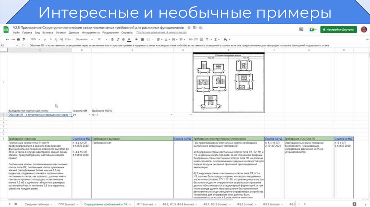
Task: Collapse the toolbar with chevron
Action: pos(367,40)
